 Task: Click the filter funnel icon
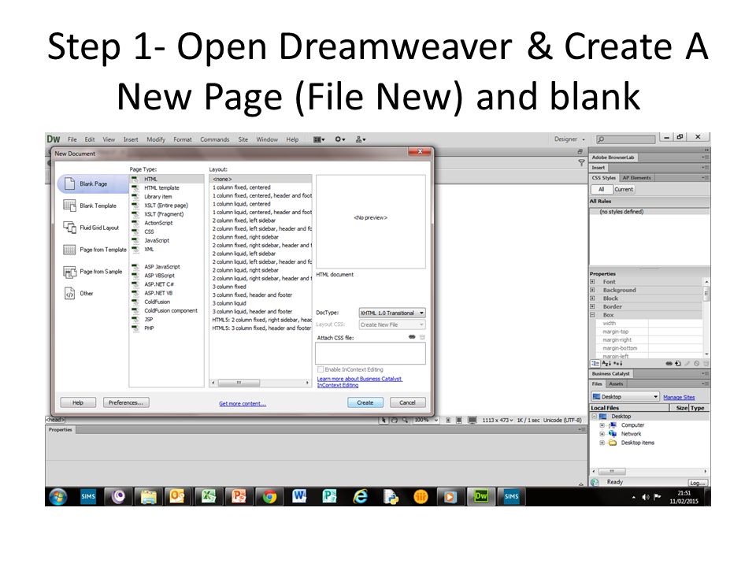(581, 163)
